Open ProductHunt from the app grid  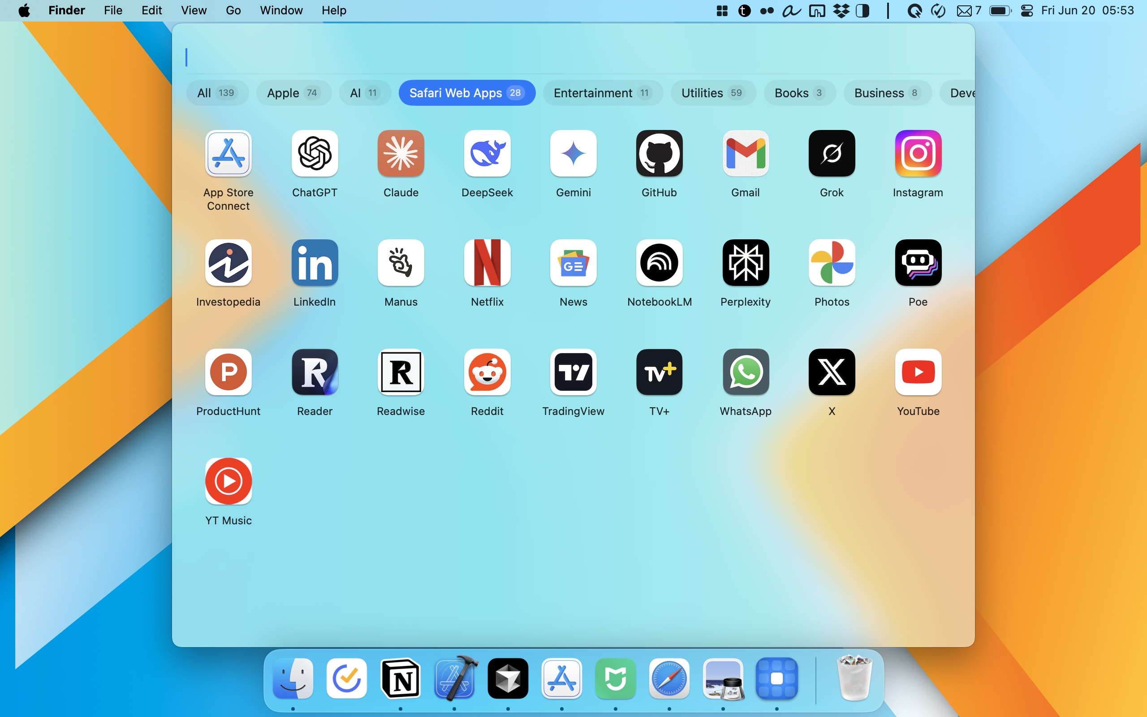(x=228, y=372)
